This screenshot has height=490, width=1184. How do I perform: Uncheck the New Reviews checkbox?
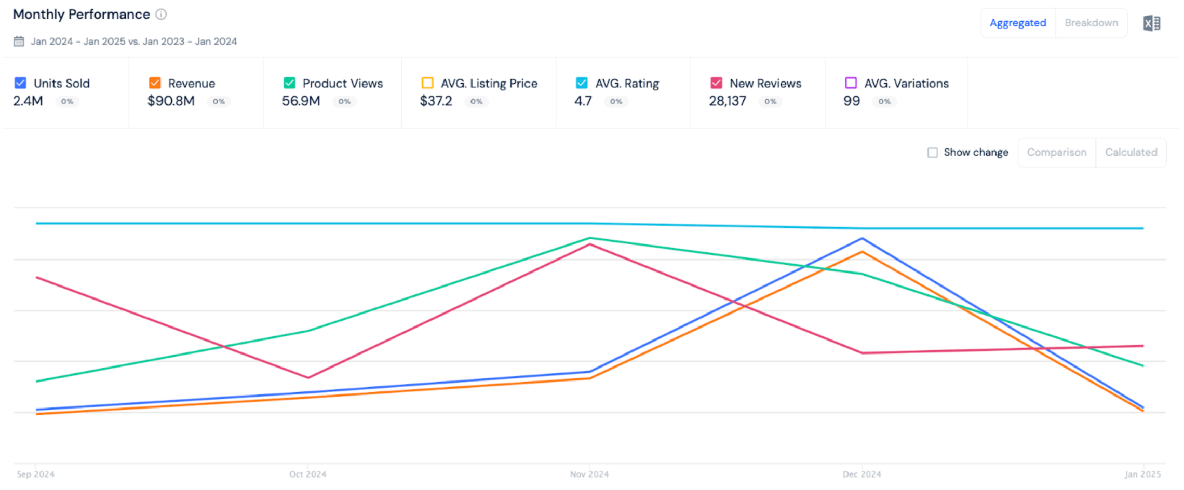(716, 83)
